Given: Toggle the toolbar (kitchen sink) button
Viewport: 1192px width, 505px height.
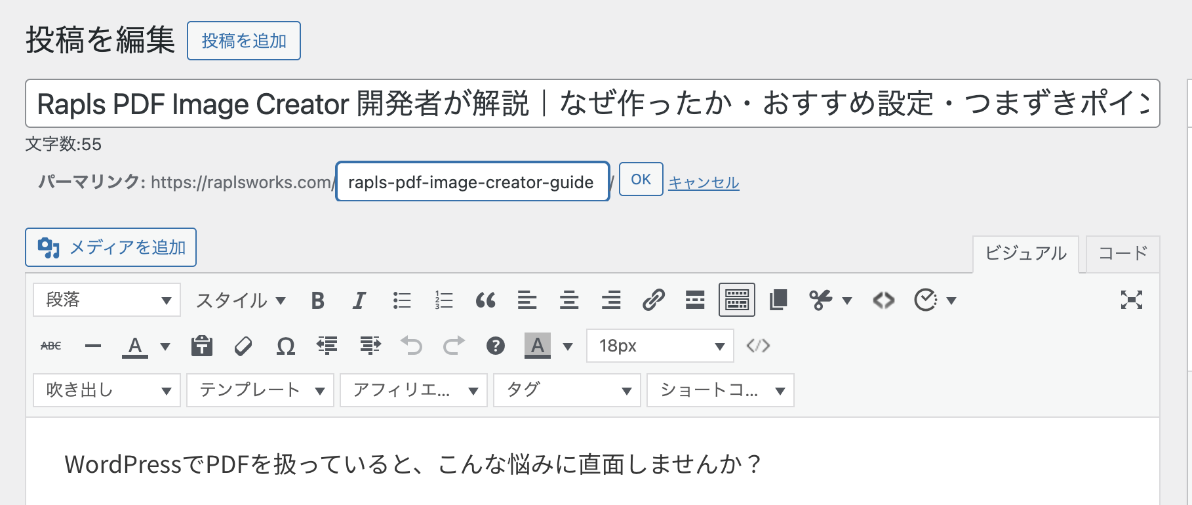Looking at the screenshot, I should 737,300.
